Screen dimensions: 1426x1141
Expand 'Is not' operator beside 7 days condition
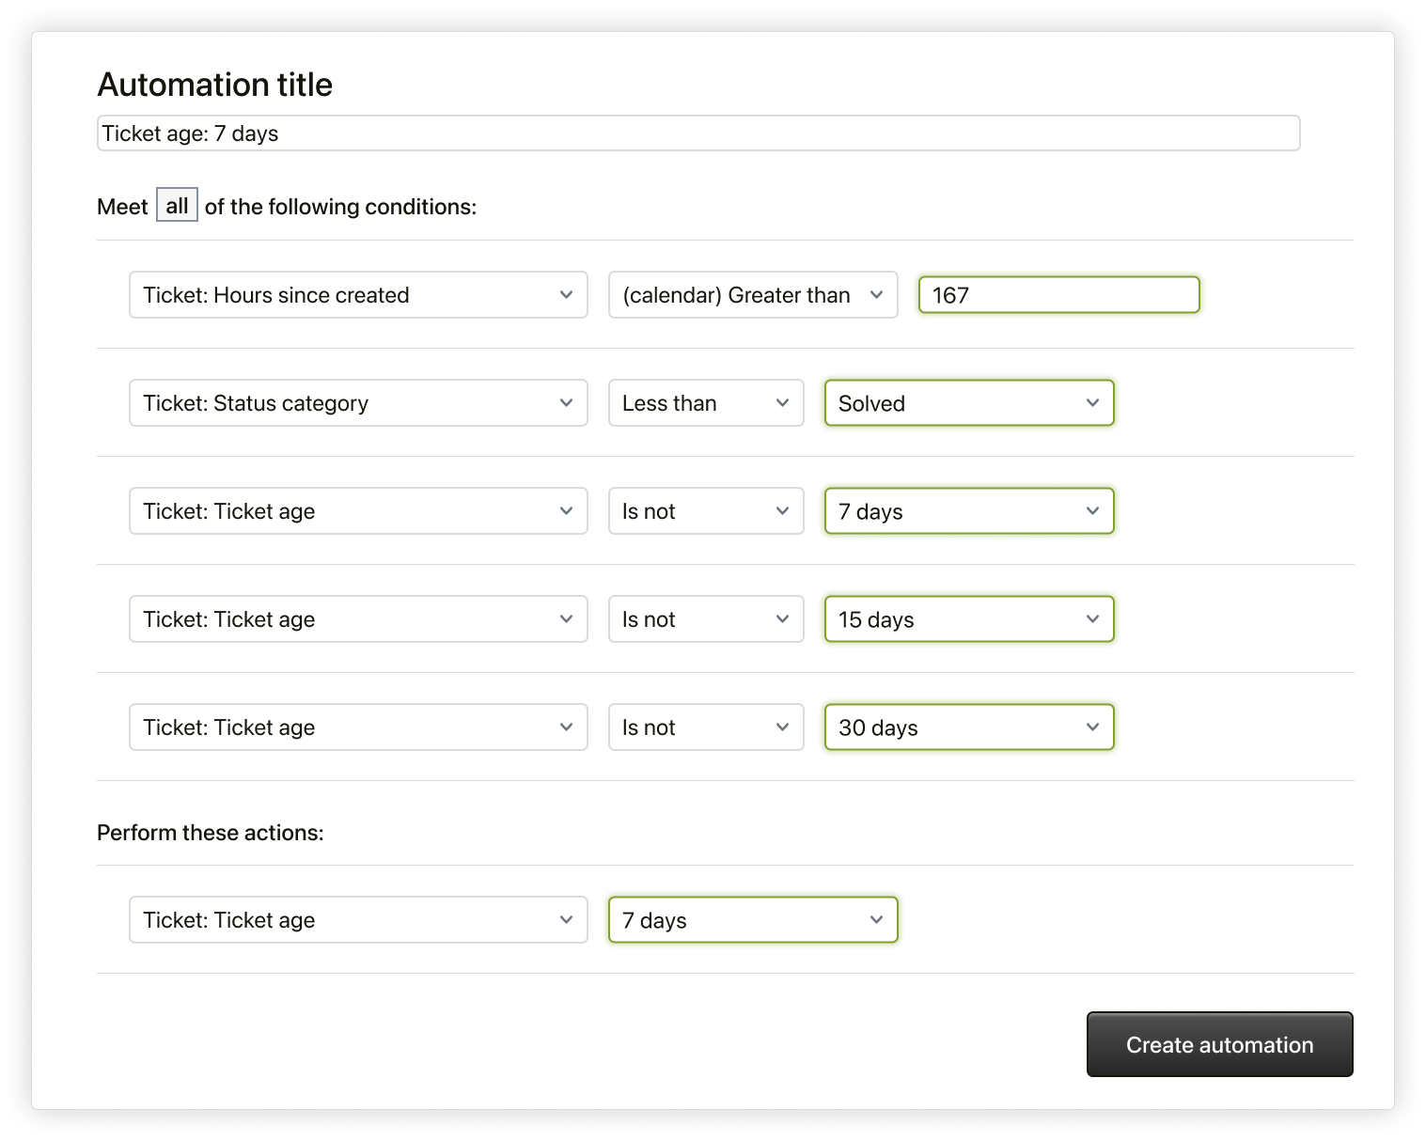pyautogui.click(x=705, y=511)
